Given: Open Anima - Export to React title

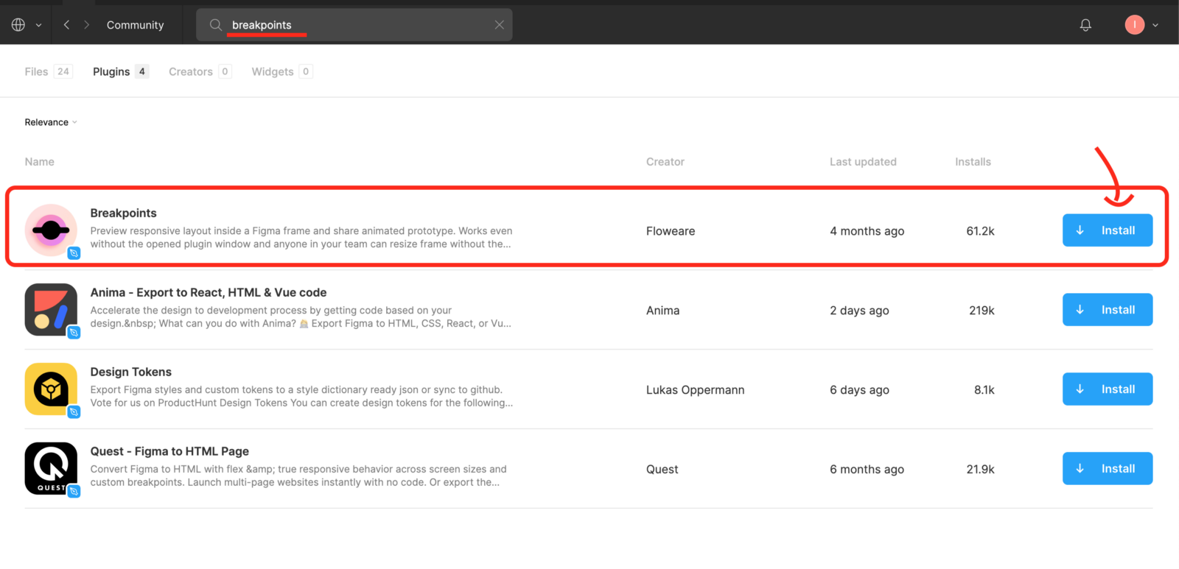Looking at the screenshot, I should click(209, 292).
